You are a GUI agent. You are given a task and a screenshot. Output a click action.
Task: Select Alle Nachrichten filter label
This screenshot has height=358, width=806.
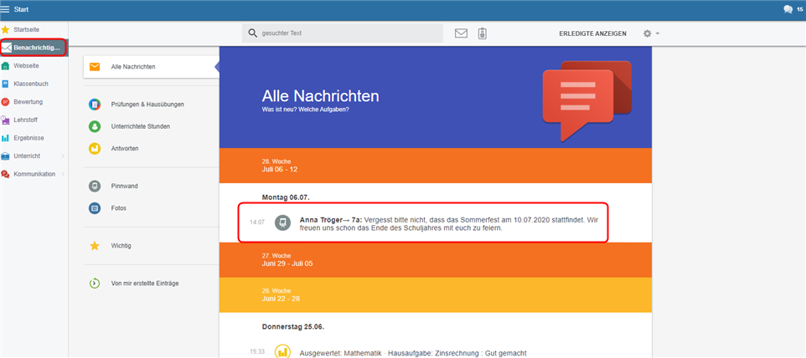[133, 67]
